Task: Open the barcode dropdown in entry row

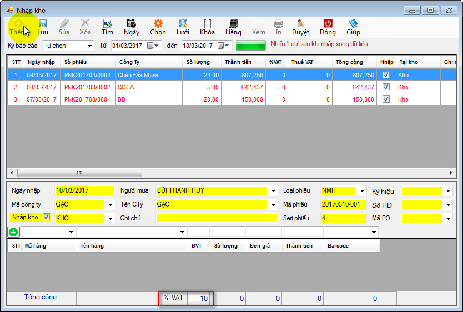Action: point(374,232)
